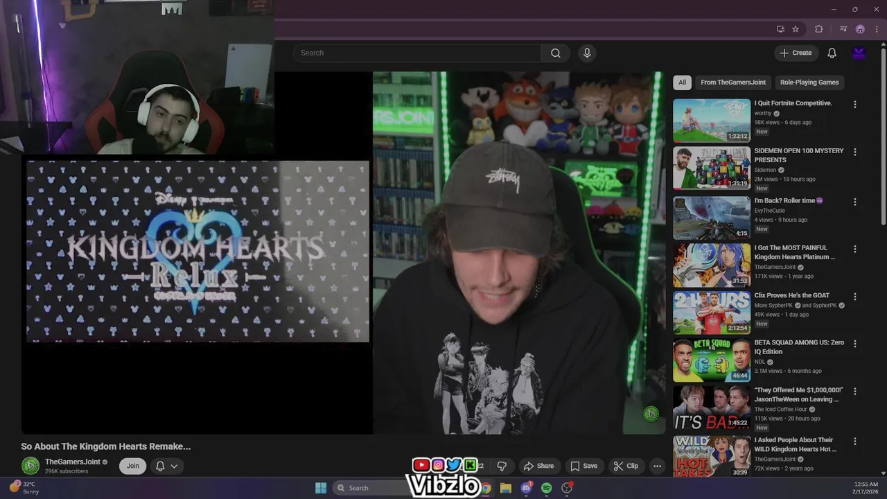
Task: Expand the notification preference chevron
Action: [174, 466]
